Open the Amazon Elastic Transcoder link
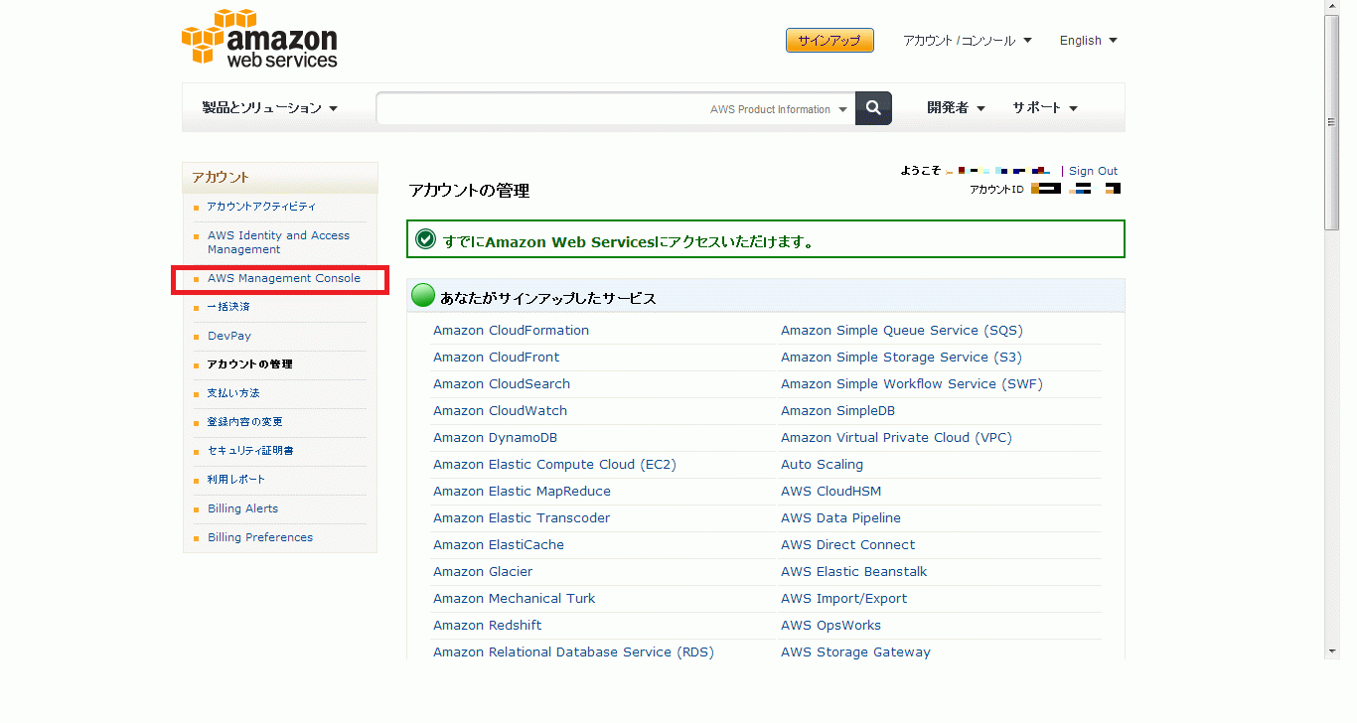This screenshot has height=723, width=1357. (522, 518)
